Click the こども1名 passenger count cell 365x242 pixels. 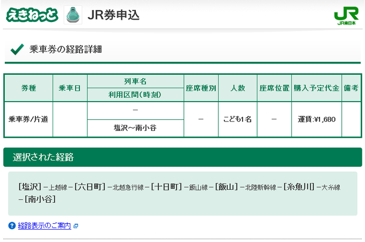point(237,119)
